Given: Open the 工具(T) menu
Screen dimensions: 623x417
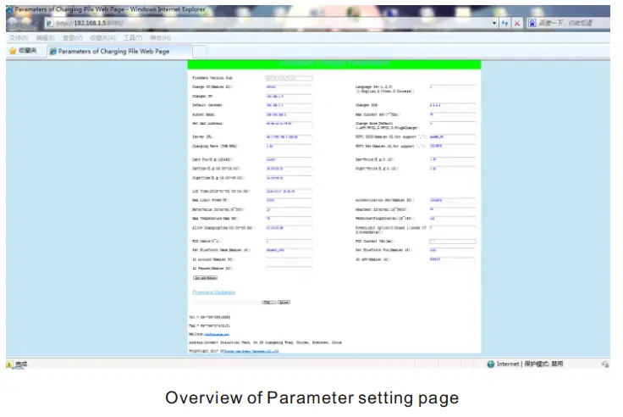Looking at the screenshot, I should (x=133, y=38).
